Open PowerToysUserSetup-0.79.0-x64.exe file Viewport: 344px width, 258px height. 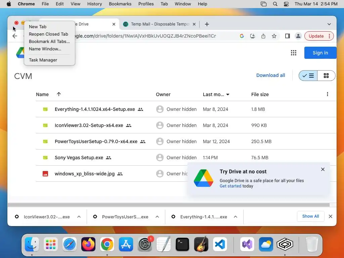coord(96,141)
